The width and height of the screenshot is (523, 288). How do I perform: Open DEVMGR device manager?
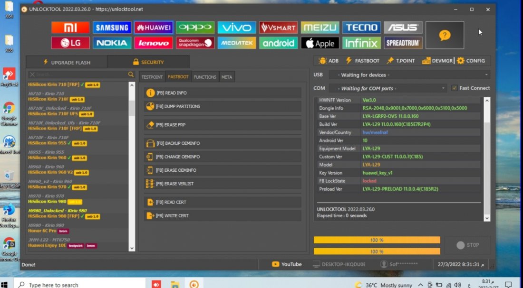[437, 61]
